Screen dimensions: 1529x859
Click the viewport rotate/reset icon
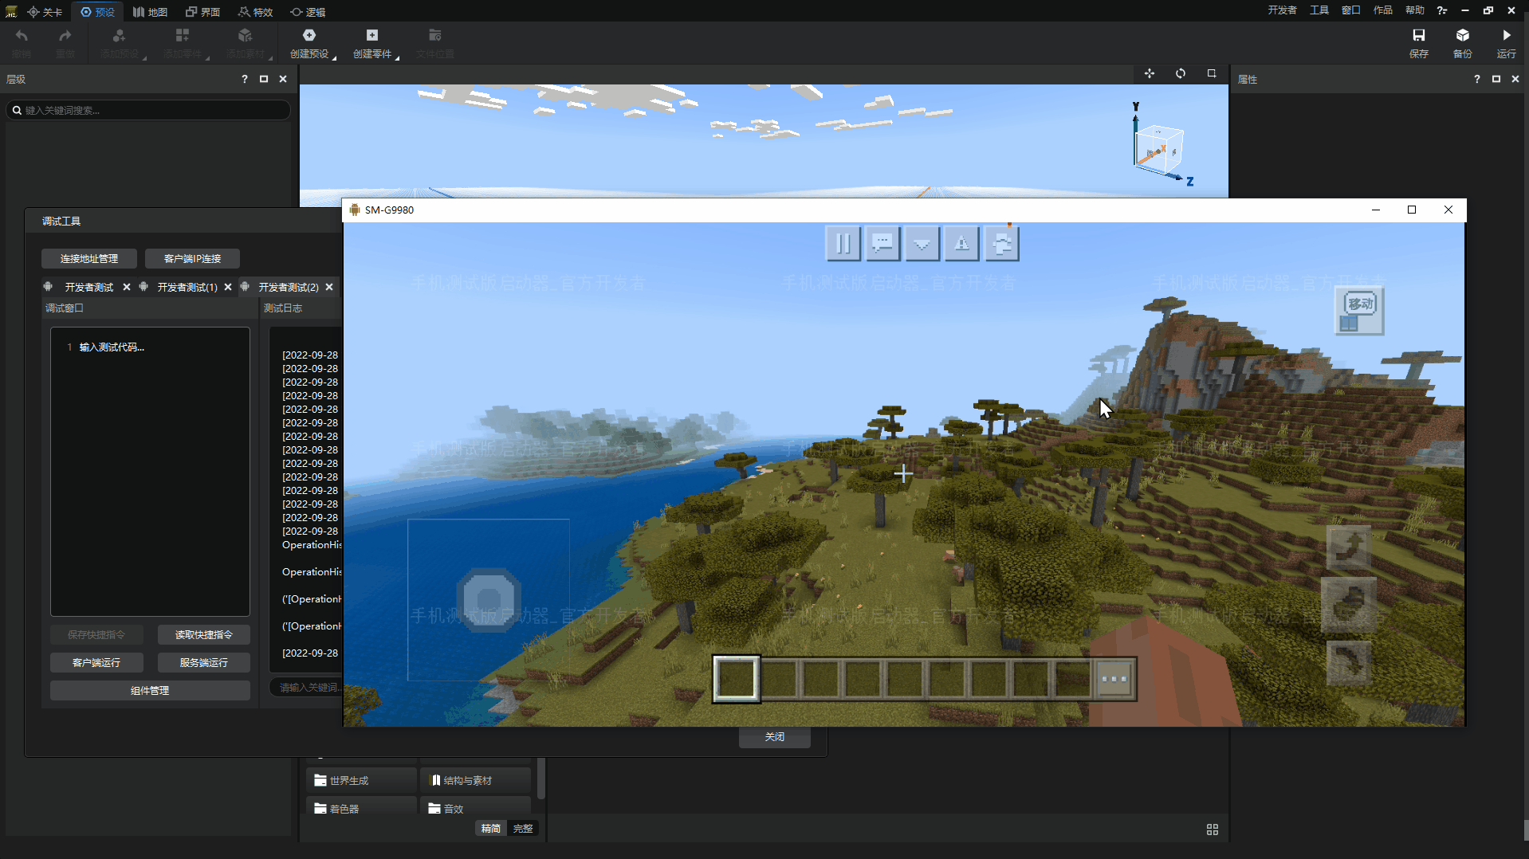click(x=1180, y=73)
